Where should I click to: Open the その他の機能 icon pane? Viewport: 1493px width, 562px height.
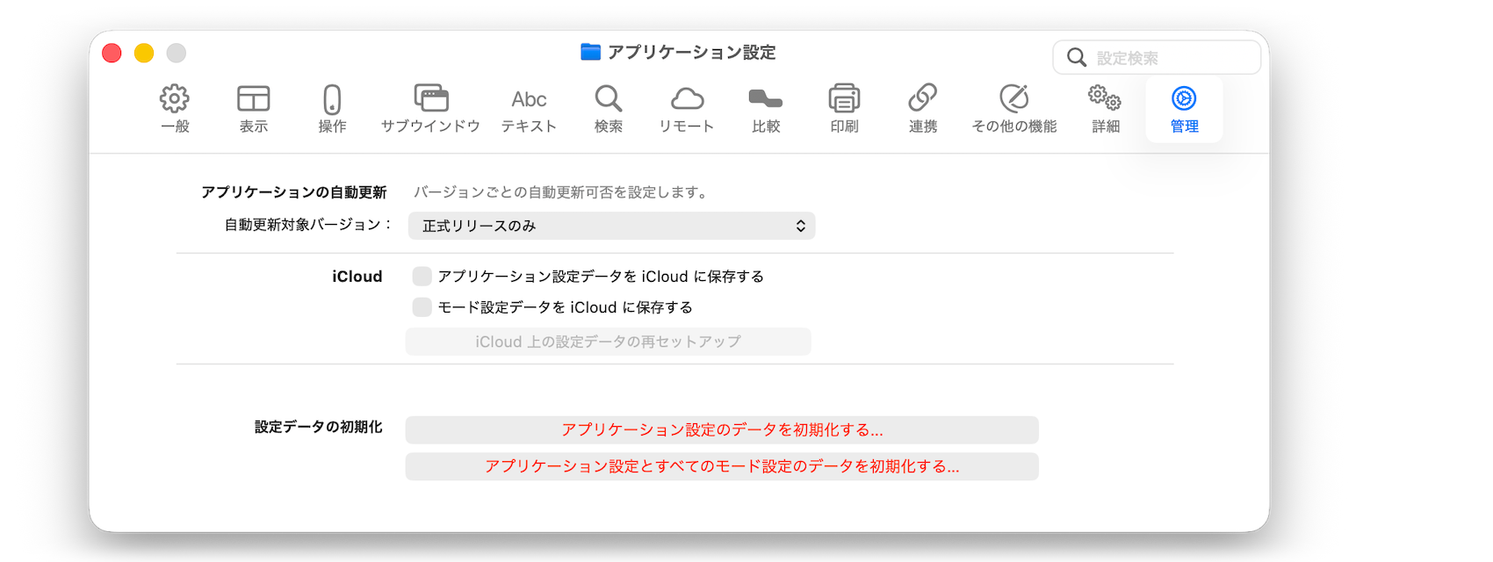click(1013, 108)
